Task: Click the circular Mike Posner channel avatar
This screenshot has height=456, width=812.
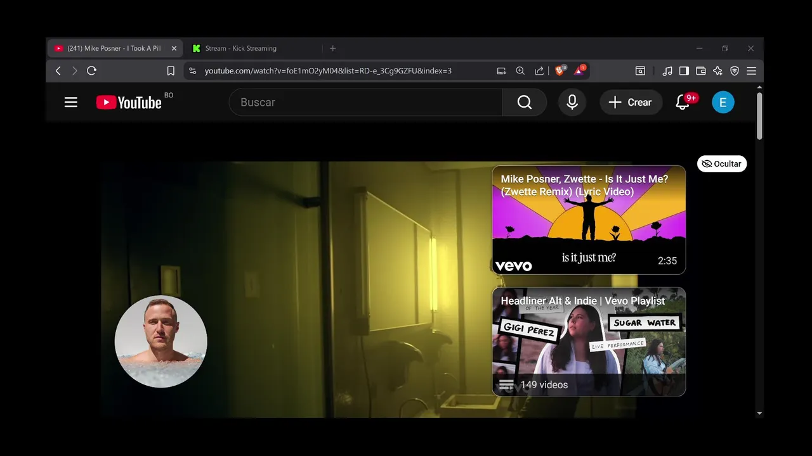Action: coord(161,341)
